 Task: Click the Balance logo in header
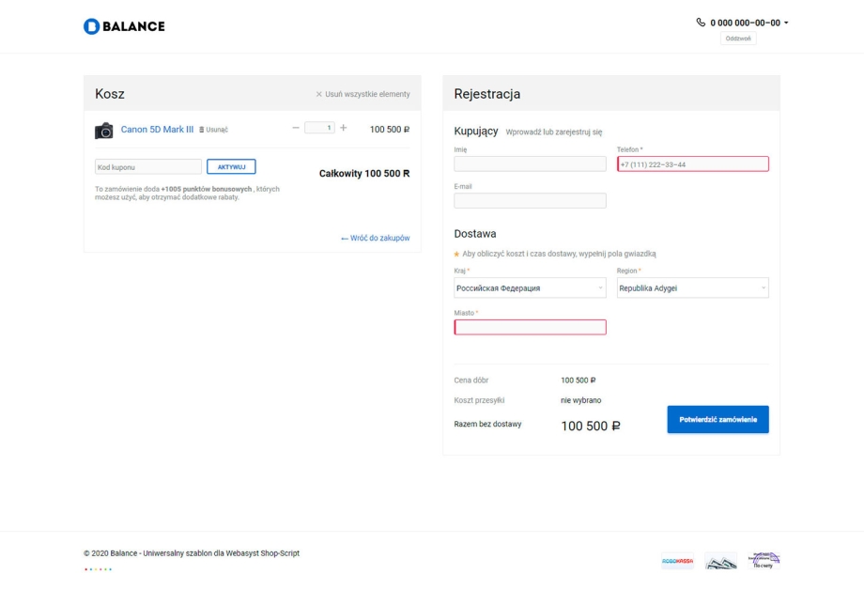pos(124,25)
